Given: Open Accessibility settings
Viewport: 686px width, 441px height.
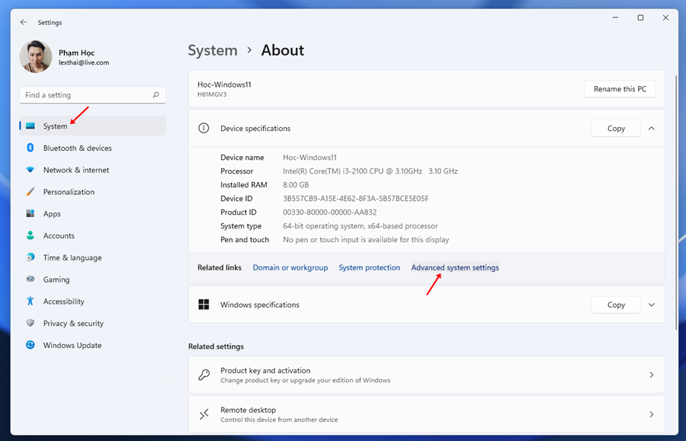Looking at the screenshot, I should click(92, 301).
